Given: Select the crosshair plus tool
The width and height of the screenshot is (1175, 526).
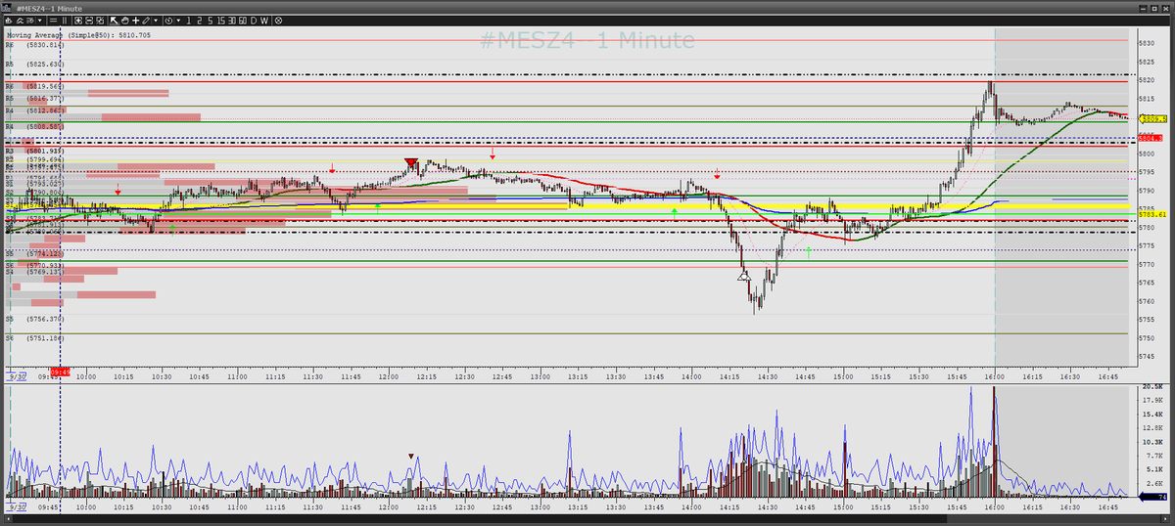Looking at the screenshot, I should (135, 21).
